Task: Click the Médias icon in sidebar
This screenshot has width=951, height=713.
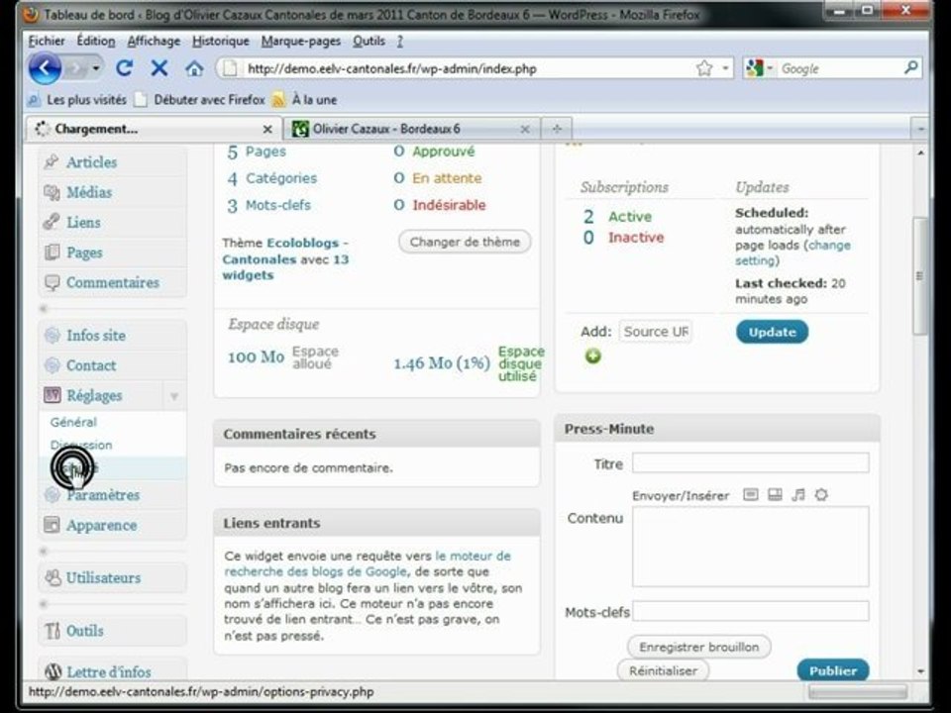Action: [53, 192]
